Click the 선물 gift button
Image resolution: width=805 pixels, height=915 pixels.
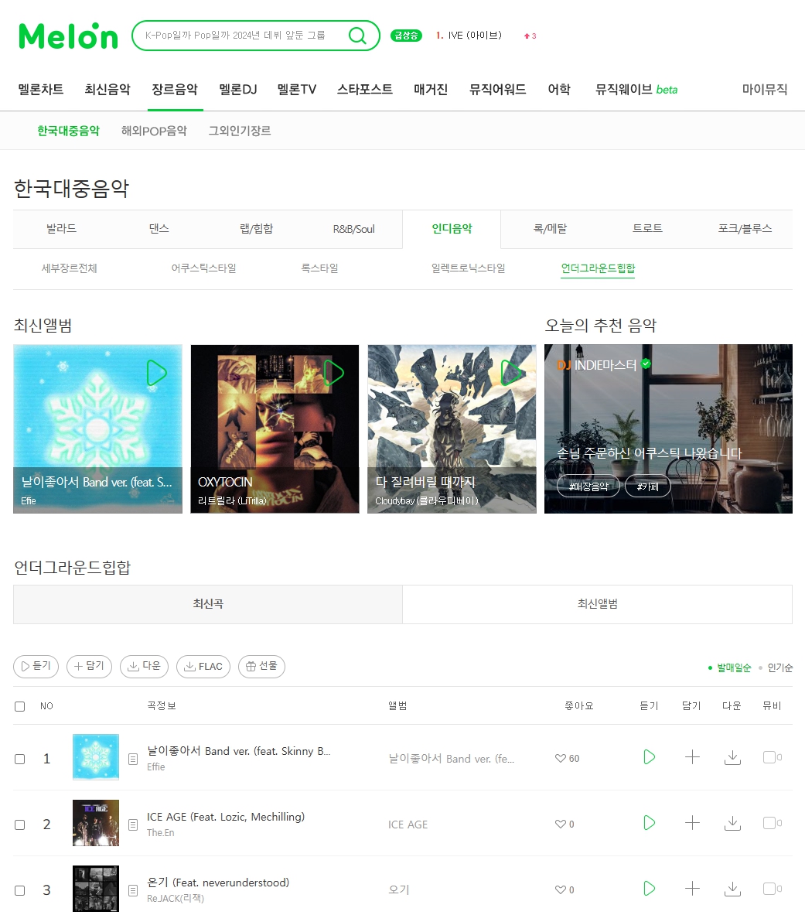coord(261,667)
